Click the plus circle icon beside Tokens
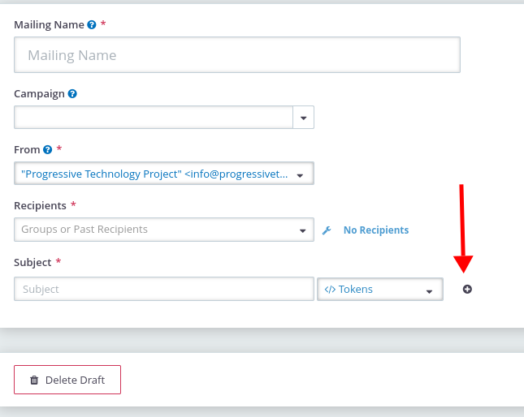The height and width of the screenshot is (417, 524). [x=467, y=290]
